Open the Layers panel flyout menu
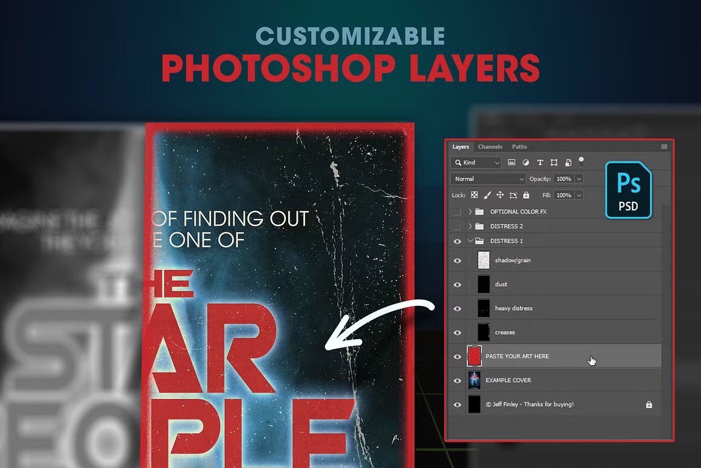This screenshot has height=468, width=701. 664,147
